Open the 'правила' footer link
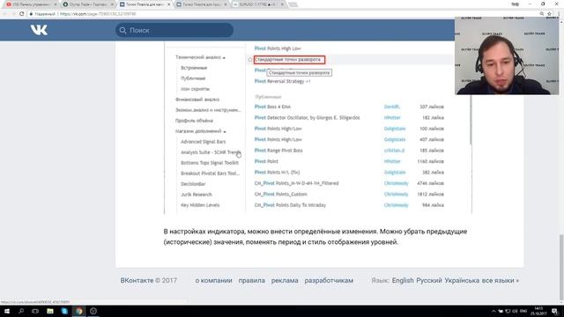The height and width of the screenshot is (317, 564). (251, 280)
